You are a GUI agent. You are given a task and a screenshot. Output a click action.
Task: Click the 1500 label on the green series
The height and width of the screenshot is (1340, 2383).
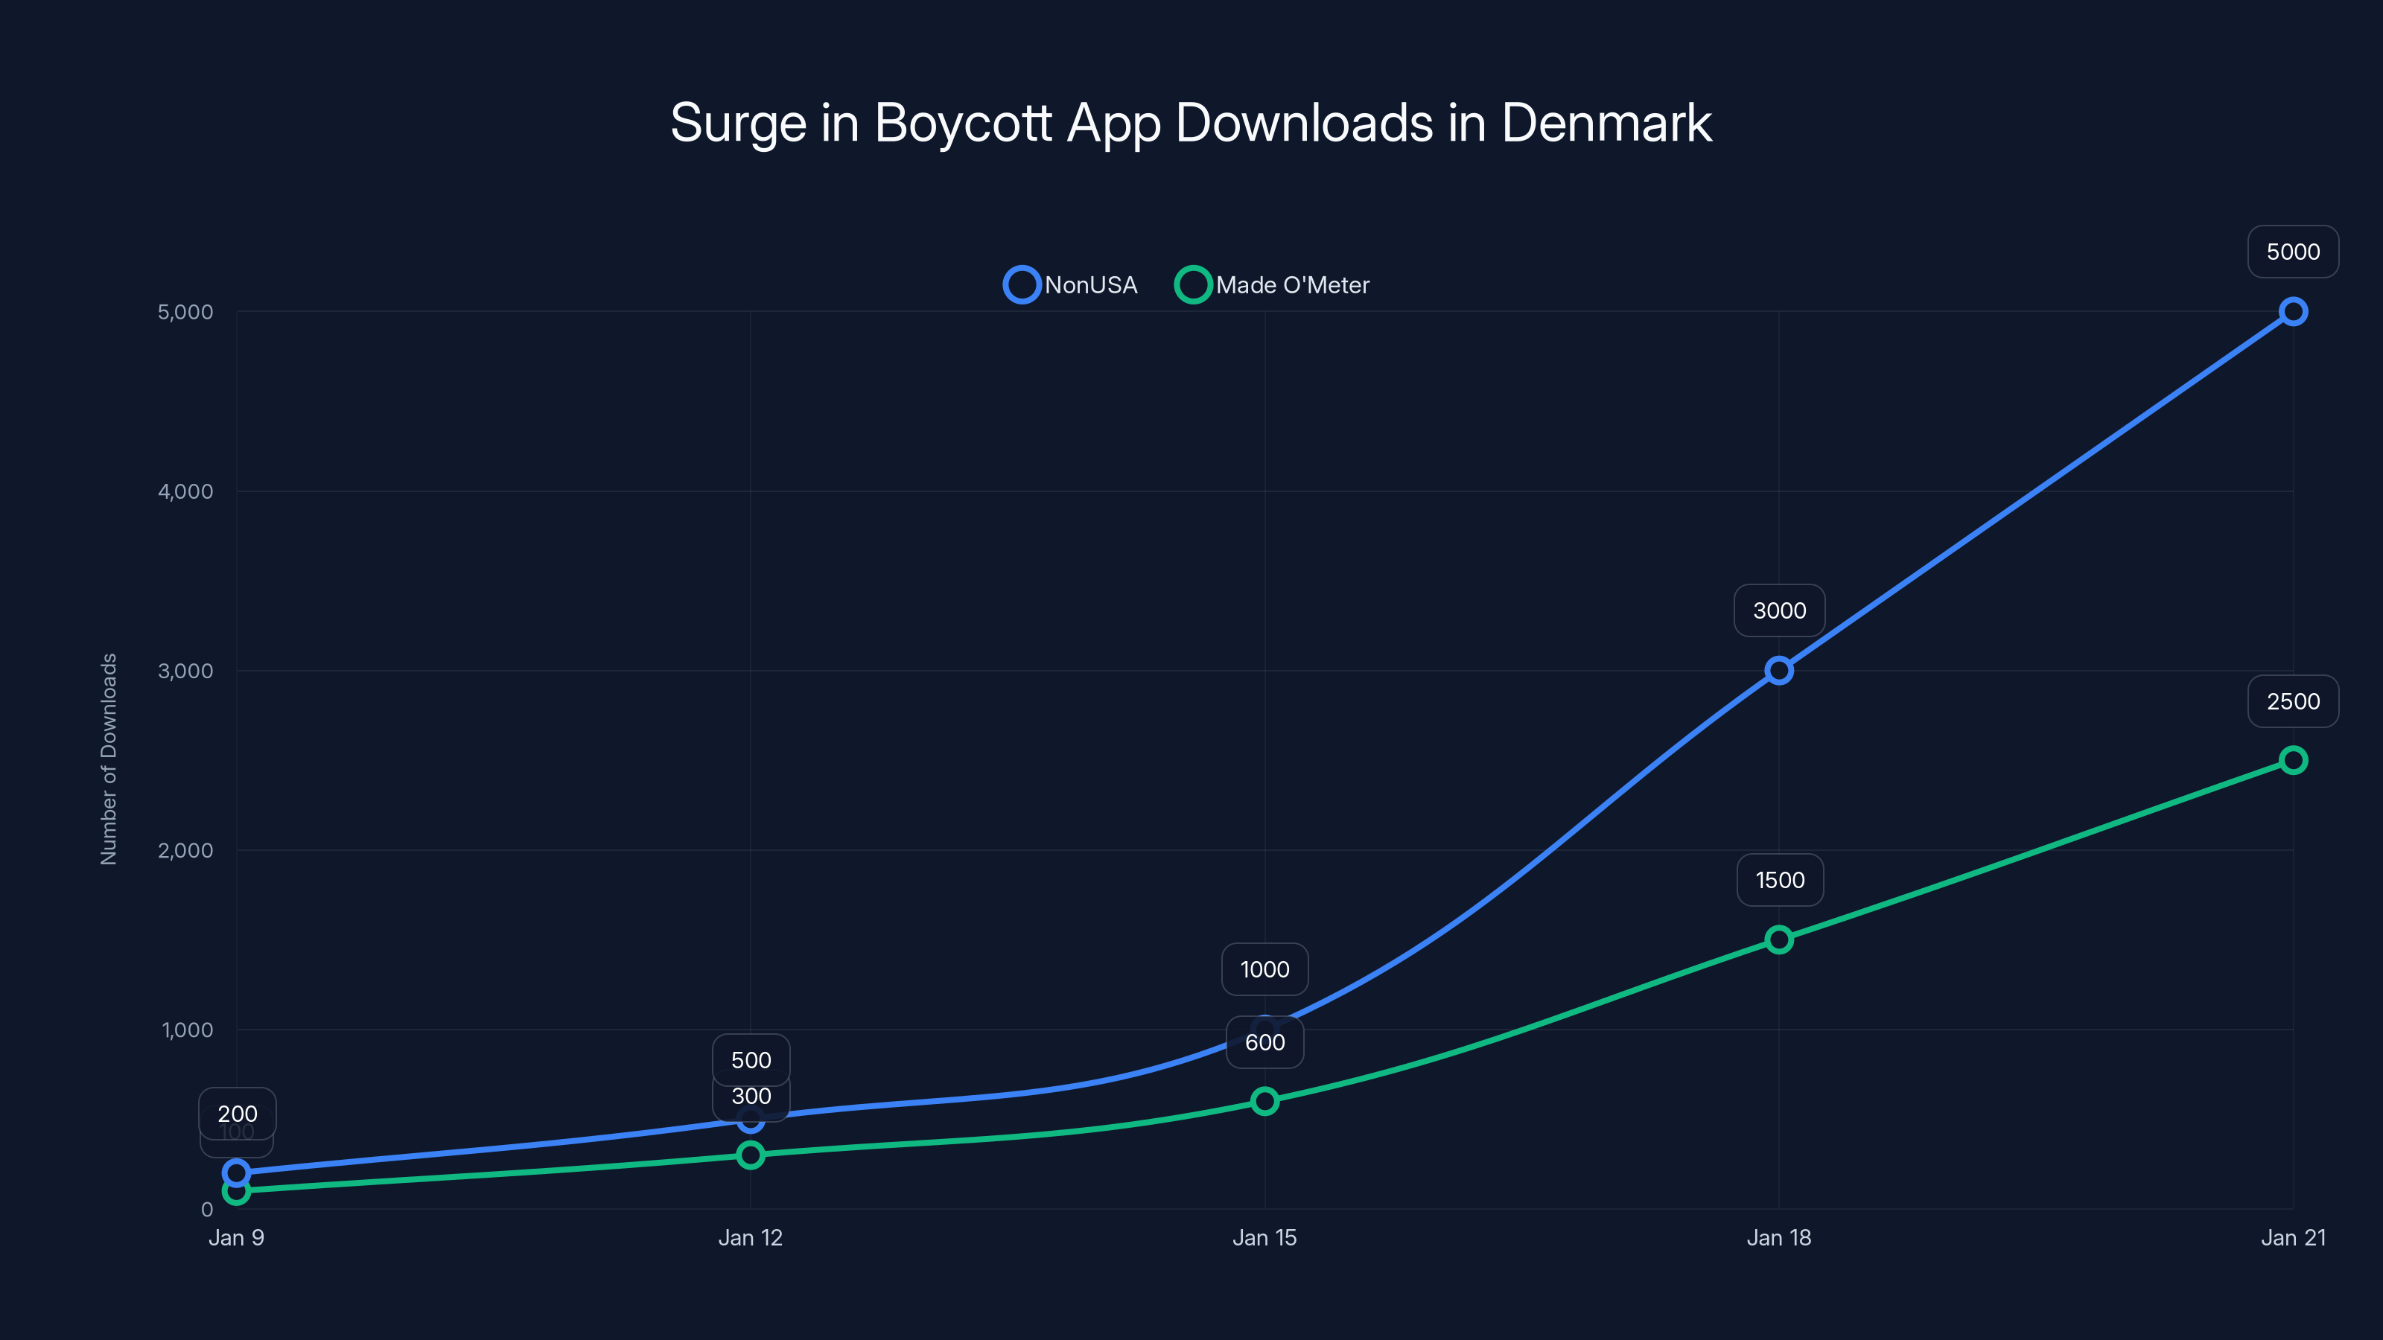(x=1778, y=879)
